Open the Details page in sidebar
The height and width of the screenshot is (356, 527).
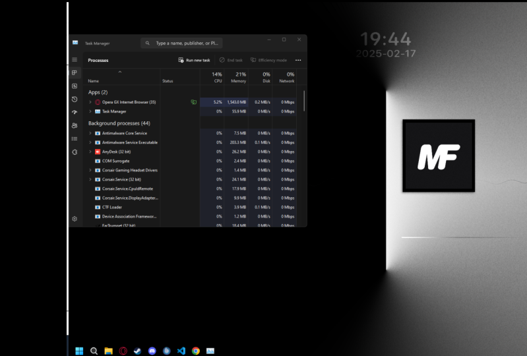coord(75,138)
